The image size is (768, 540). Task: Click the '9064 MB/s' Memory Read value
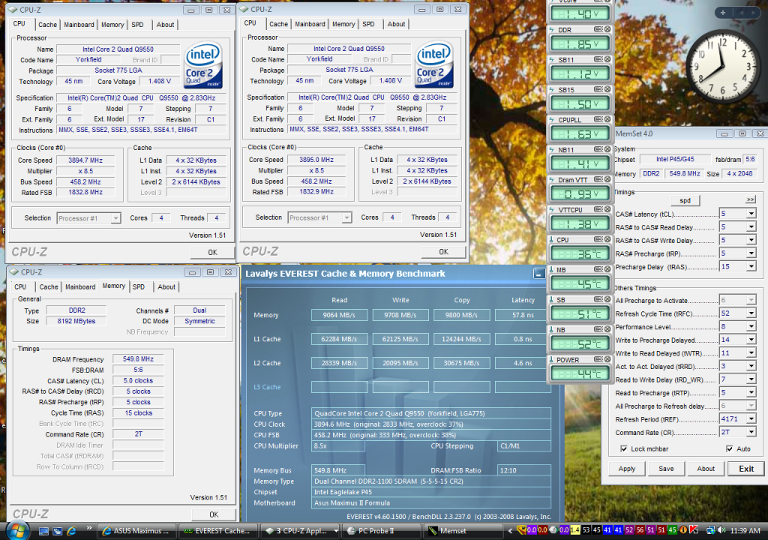coord(339,315)
